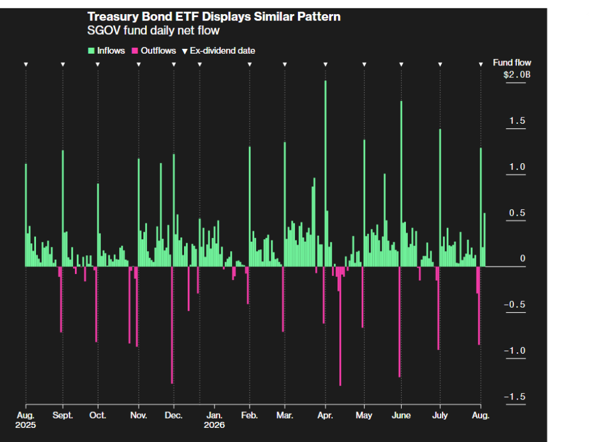
Task: Click ex-dividend triangle above Nov.
Action: click(x=139, y=65)
